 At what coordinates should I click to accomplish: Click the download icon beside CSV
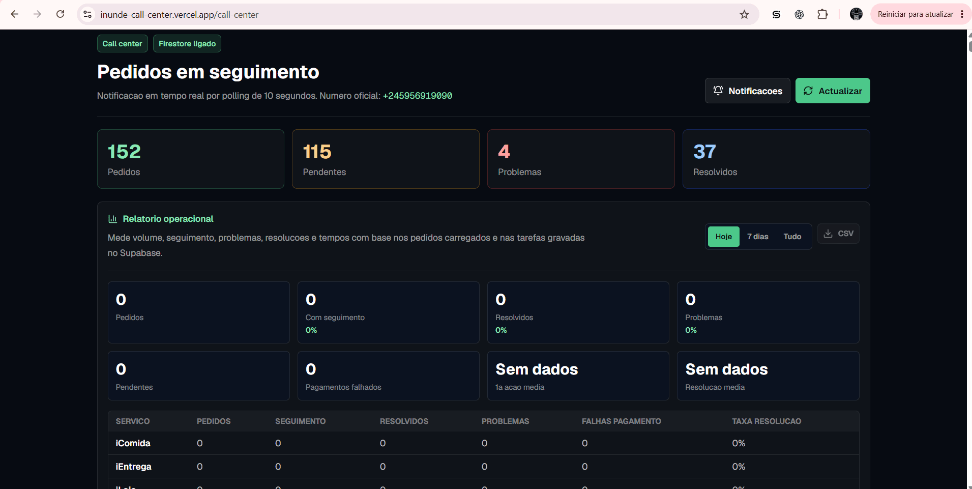click(828, 234)
